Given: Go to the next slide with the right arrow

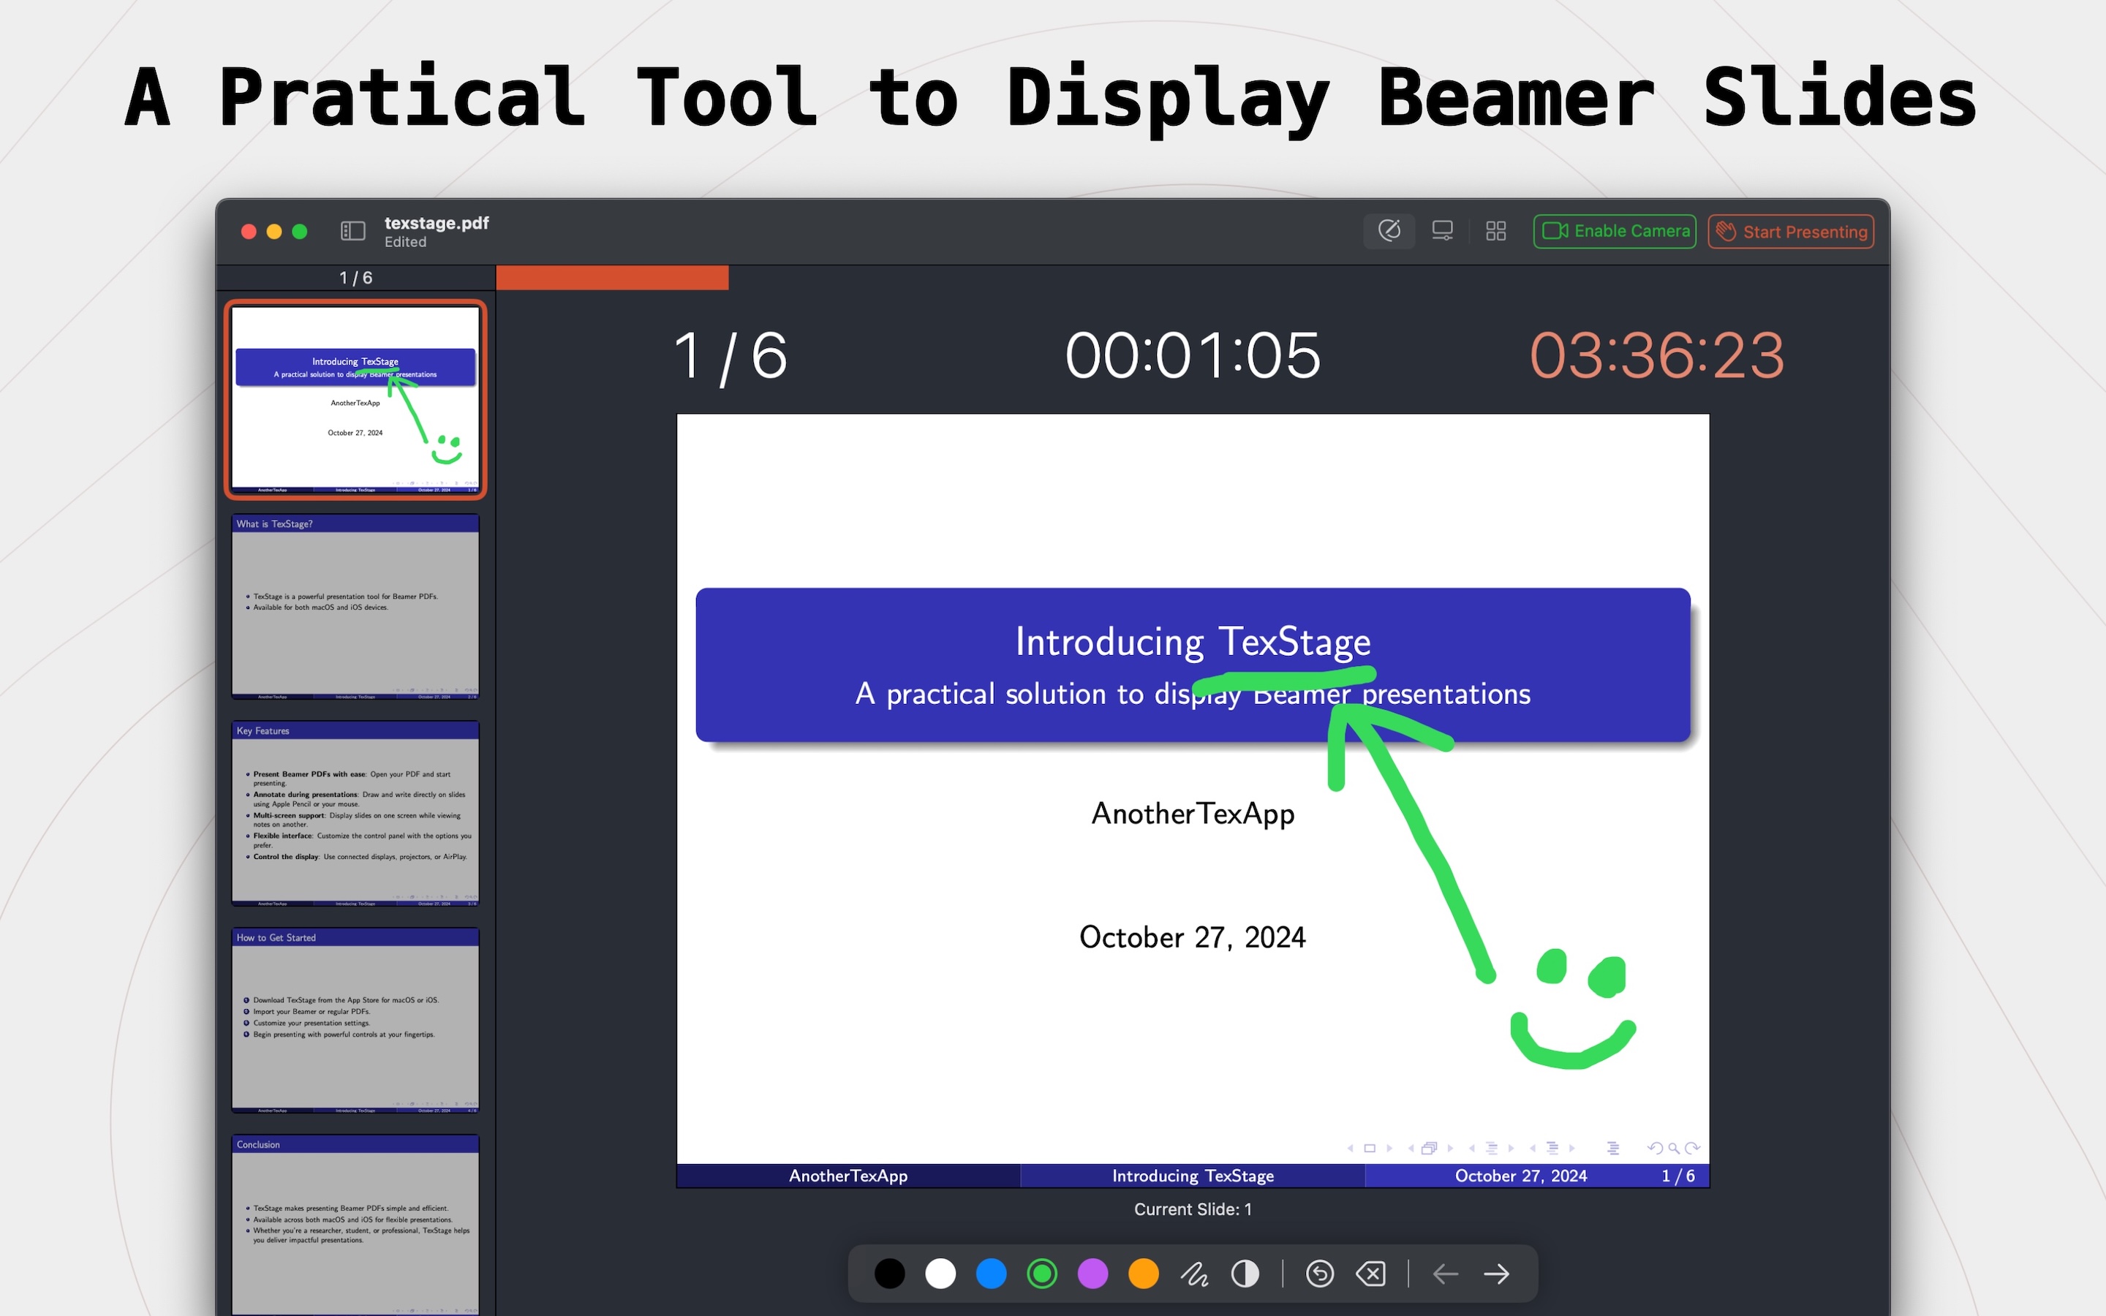Looking at the screenshot, I should point(1497,1272).
